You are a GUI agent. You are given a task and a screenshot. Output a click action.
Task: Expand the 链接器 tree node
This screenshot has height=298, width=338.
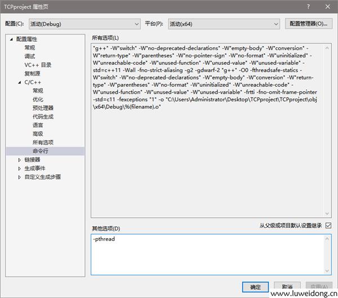(x=20, y=160)
